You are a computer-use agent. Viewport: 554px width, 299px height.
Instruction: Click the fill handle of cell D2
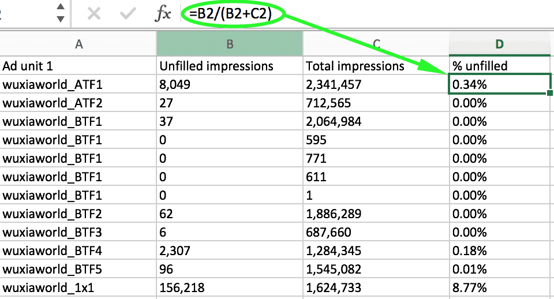pos(550,93)
